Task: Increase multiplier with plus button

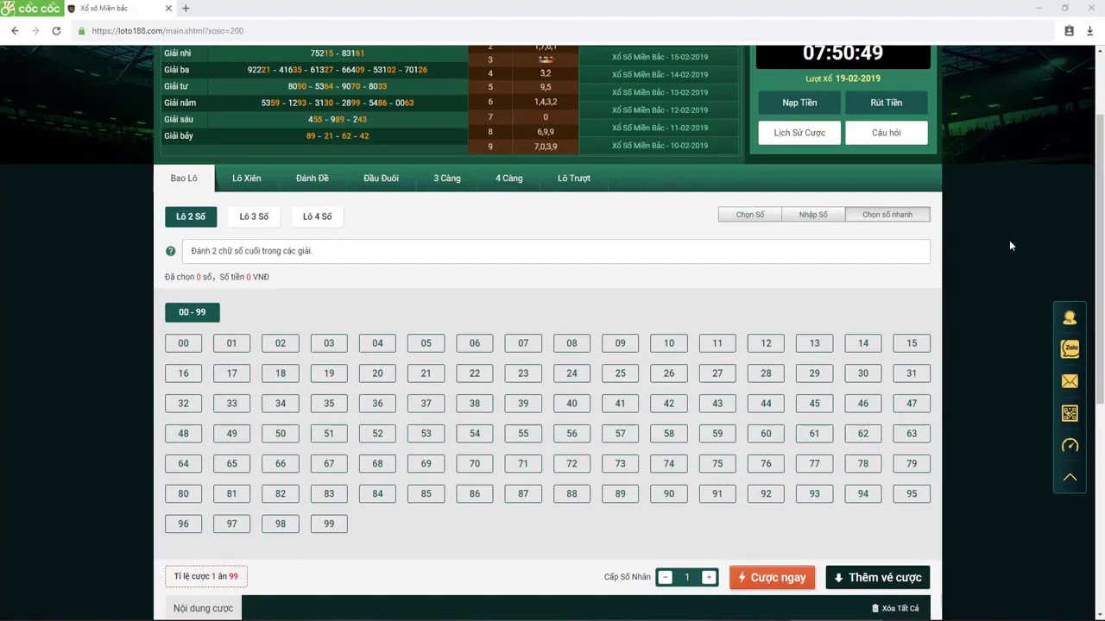Action: click(x=709, y=577)
